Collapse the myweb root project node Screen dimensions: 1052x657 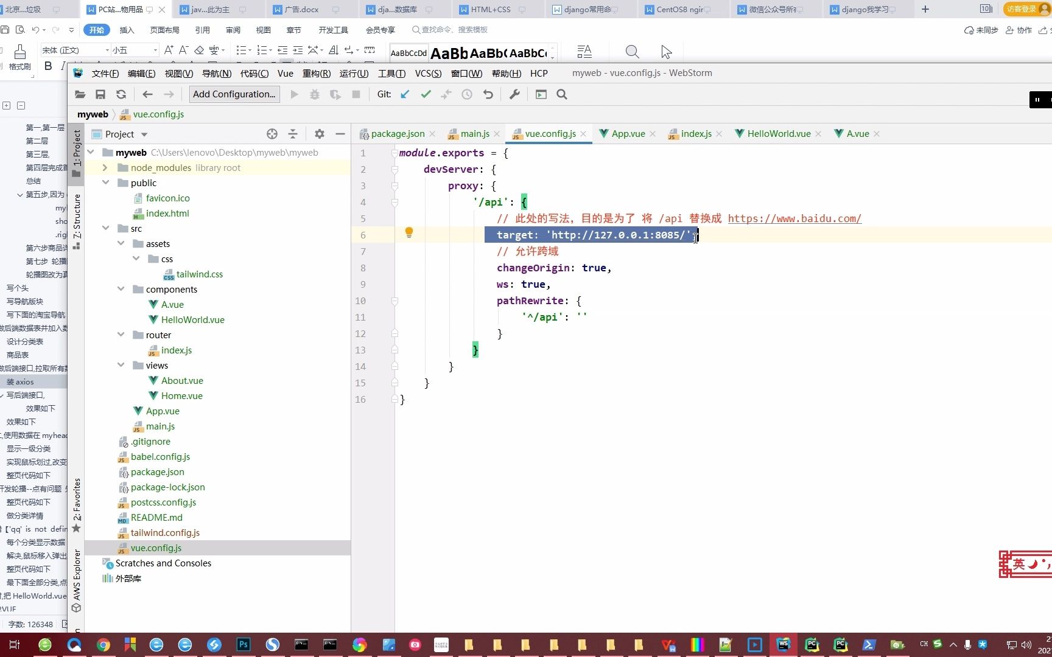pos(91,152)
